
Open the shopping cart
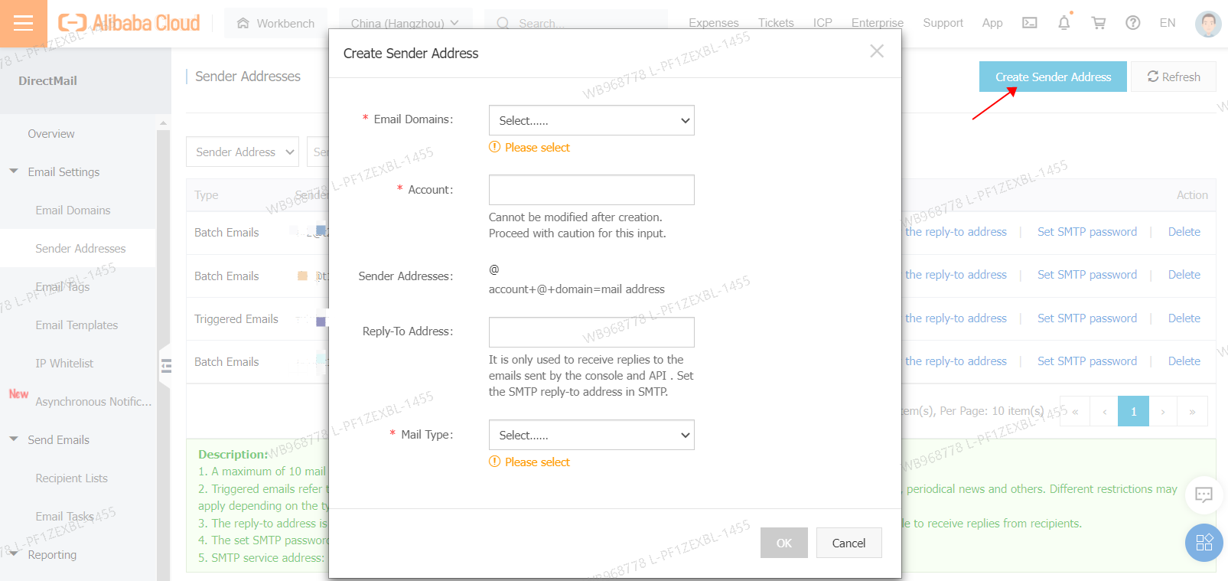click(x=1099, y=23)
